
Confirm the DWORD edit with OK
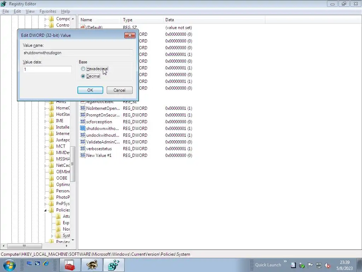coord(90,90)
